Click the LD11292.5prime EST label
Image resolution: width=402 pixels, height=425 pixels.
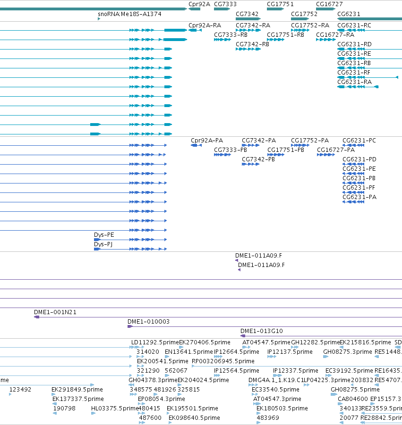click(x=155, y=342)
